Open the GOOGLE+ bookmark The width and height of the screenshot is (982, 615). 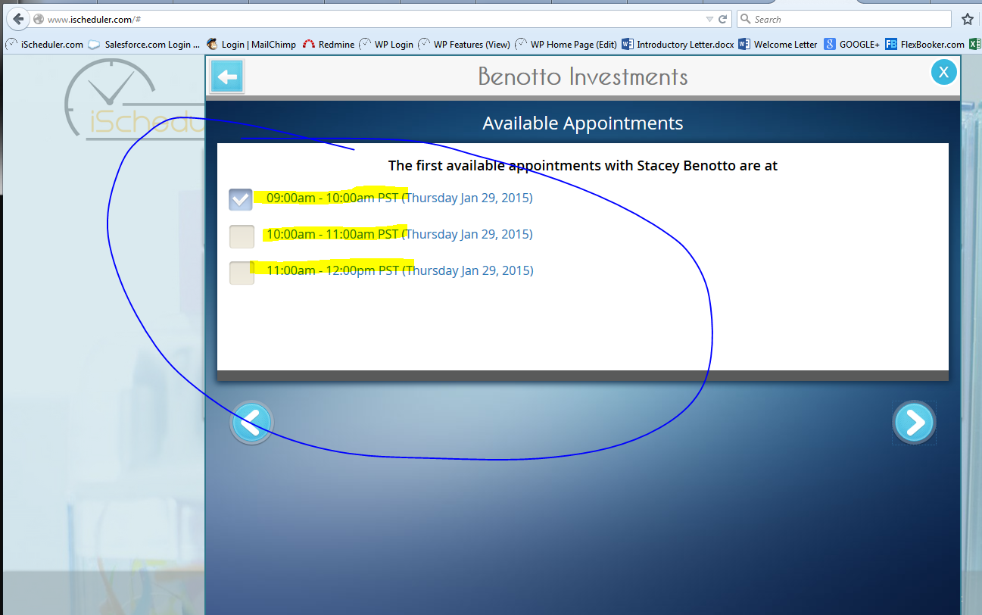pyautogui.click(x=852, y=45)
